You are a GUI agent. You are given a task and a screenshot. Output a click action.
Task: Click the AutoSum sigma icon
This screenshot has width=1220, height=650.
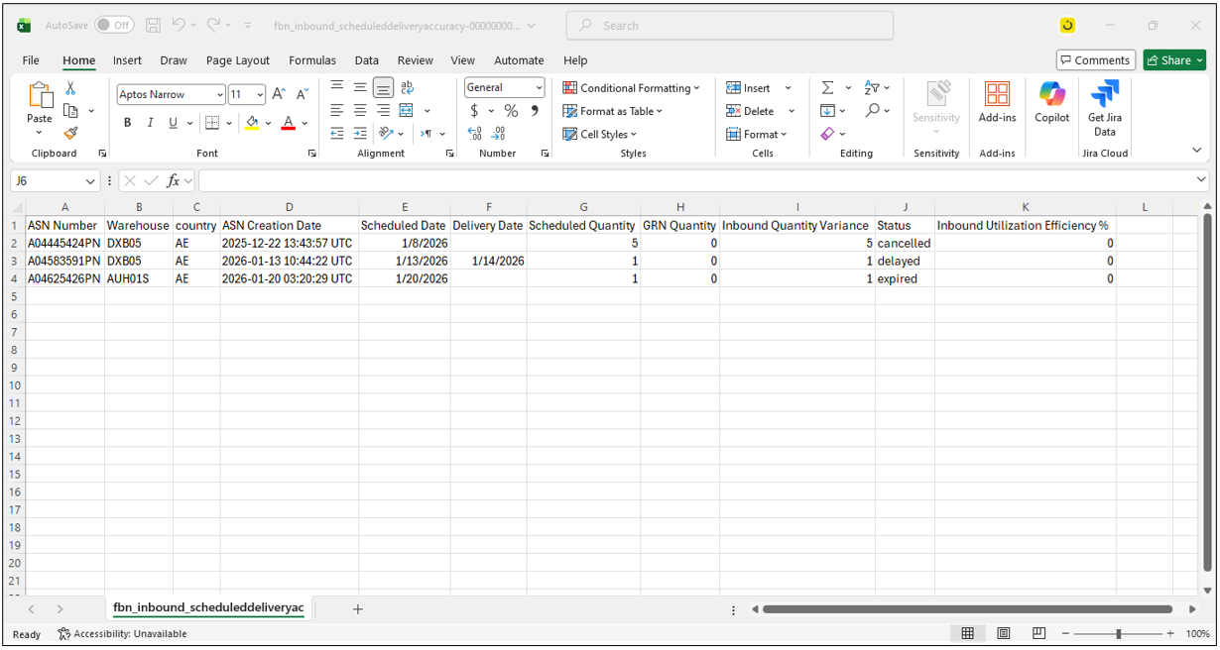pos(827,88)
